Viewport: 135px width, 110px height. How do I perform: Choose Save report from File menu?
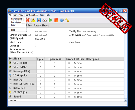coord(16,19)
